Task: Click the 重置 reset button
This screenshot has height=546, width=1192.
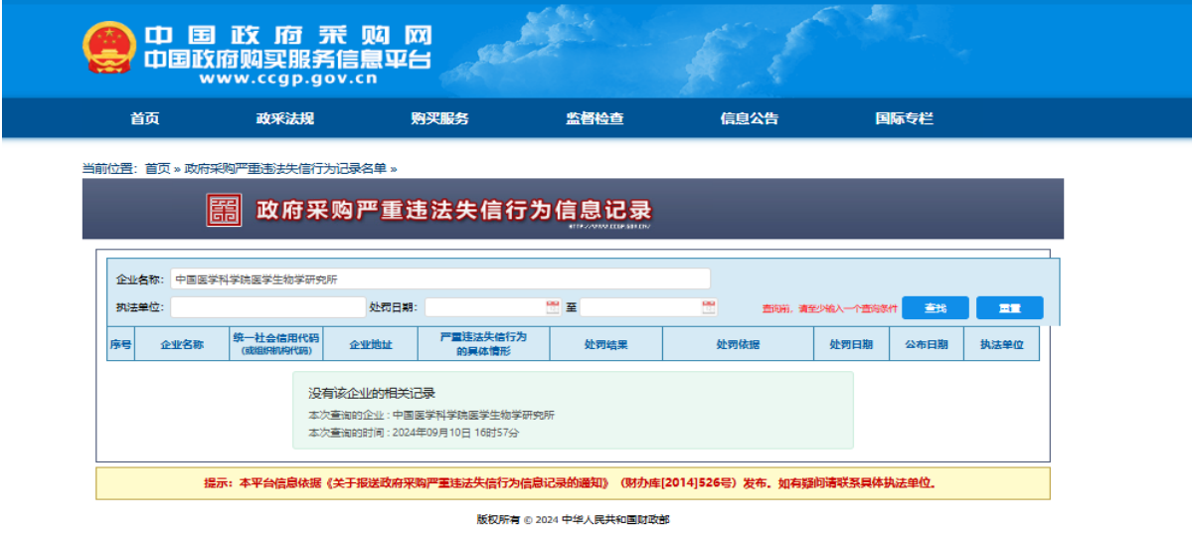Action: click(x=1009, y=308)
